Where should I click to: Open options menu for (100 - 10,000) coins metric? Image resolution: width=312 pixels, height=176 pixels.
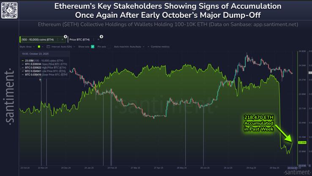pos(58,40)
